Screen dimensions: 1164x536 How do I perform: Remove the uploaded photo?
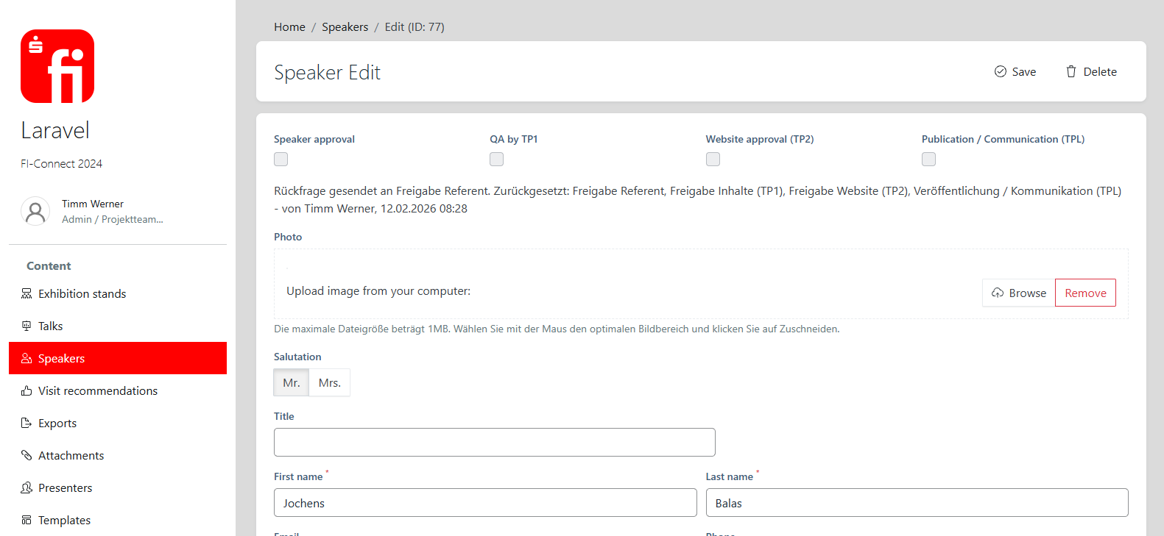[x=1085, y=293]
